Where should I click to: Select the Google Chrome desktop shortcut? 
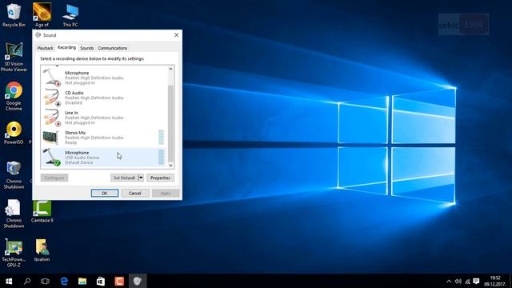[14, 96]
